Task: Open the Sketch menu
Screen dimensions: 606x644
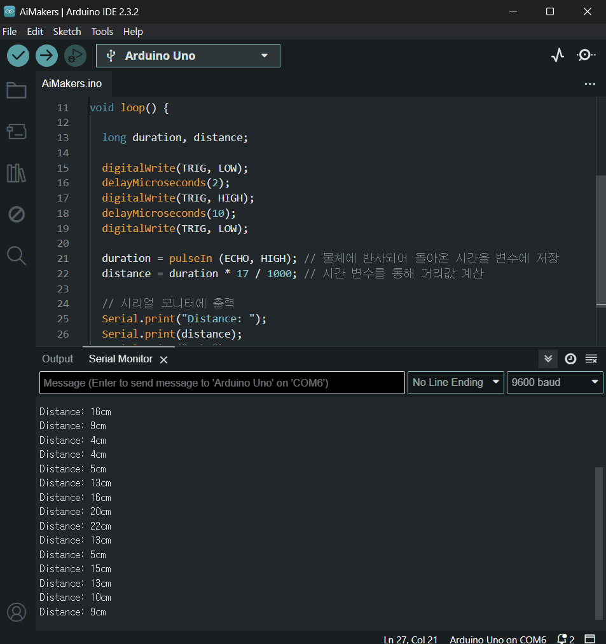Action: pos(67,31)
